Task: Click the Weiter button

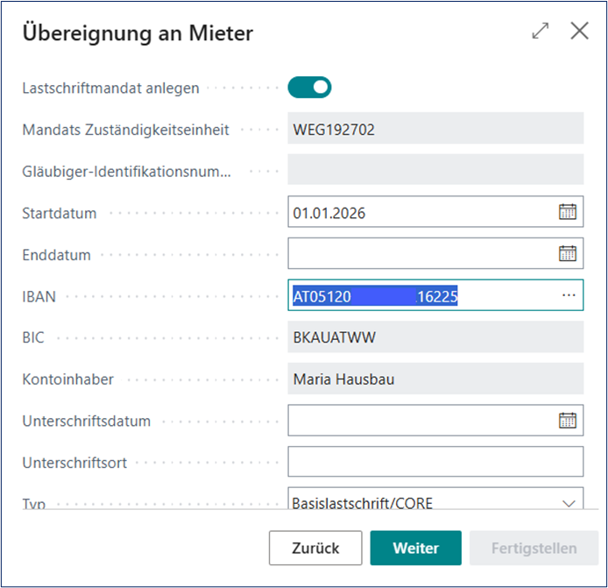Action: pyautogui.click(x=415, y=548)
